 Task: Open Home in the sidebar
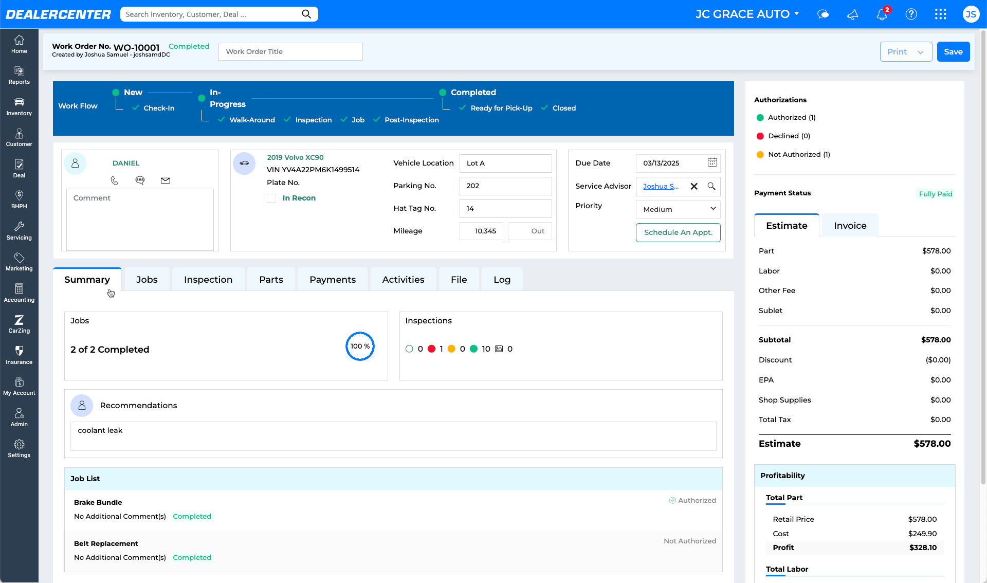click(x=19, y=44)
